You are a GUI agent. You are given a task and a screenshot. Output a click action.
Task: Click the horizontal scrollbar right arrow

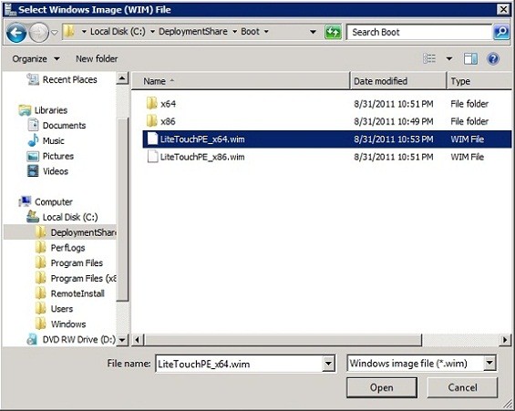505,340
